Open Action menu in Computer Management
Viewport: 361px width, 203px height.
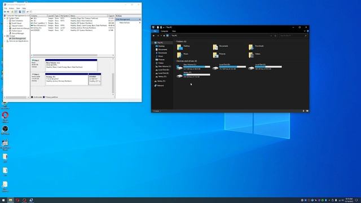click(11, 8)
